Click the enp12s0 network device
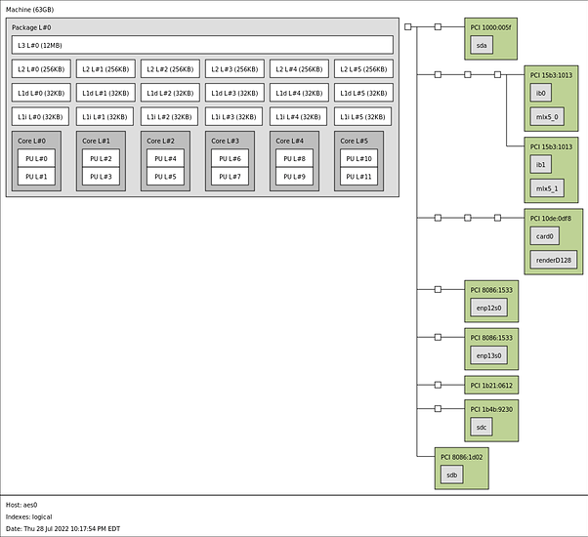 pos(488,308)
